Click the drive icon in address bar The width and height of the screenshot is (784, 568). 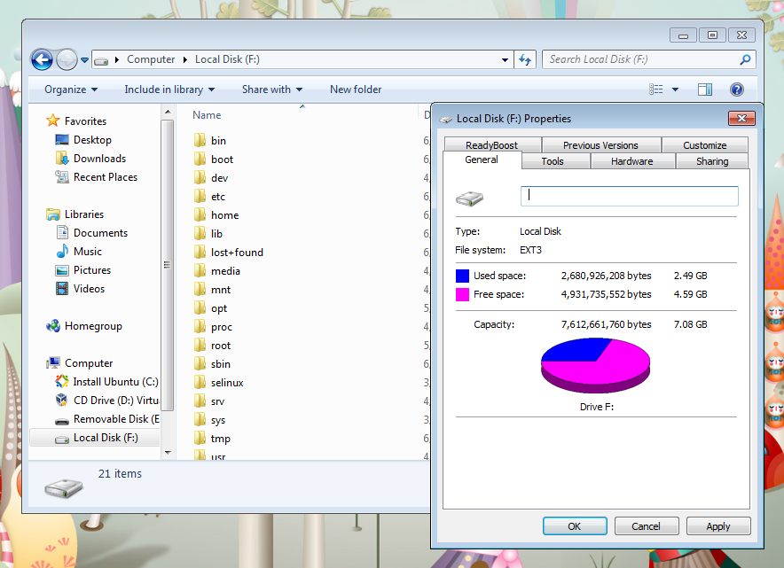(x=101, y=60)
